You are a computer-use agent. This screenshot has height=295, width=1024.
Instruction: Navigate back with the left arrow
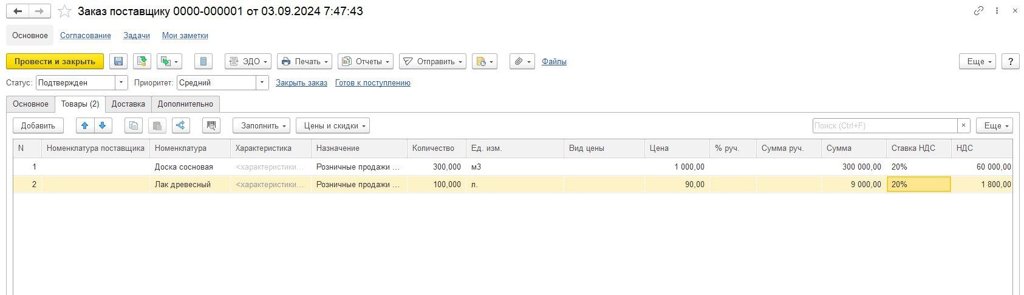point(18,12)
